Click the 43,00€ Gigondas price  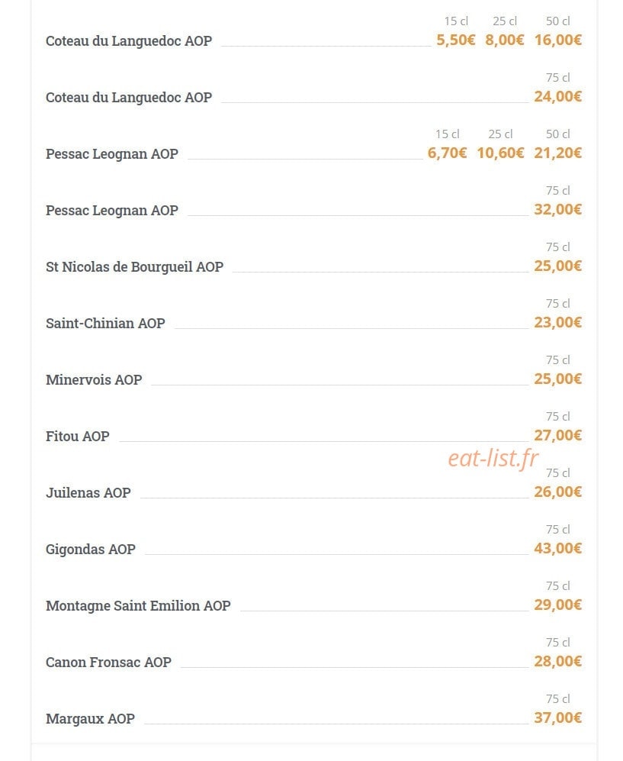point(557,549)
